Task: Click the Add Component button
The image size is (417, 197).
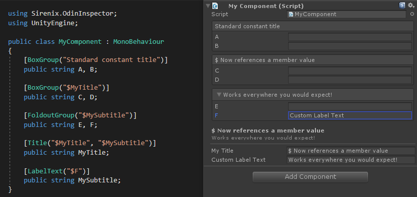Action: [x=310, y=177]
